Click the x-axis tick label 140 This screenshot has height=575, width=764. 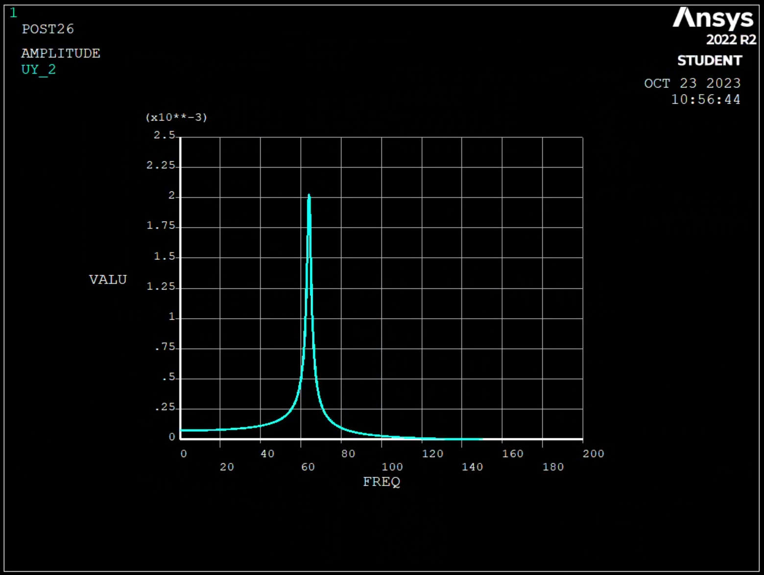(x=473, y=467)
